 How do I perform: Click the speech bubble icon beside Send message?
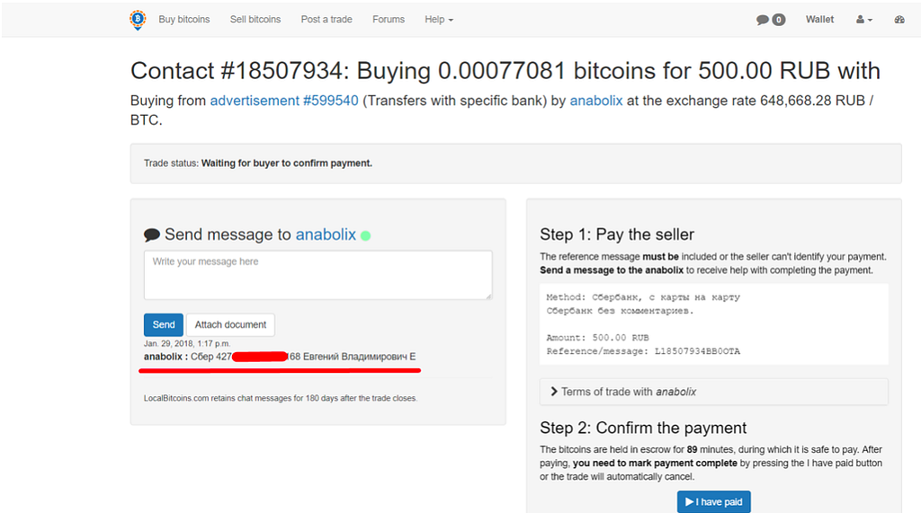click(x=152, y=235)
